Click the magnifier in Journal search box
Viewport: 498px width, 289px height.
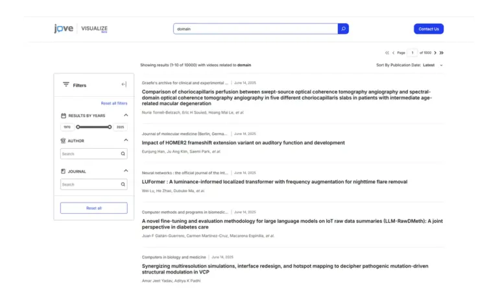[x=123, y=184]
